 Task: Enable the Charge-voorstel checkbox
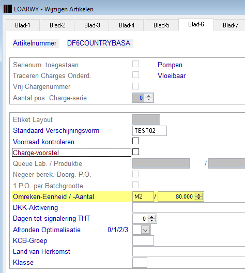click(136, 152)
